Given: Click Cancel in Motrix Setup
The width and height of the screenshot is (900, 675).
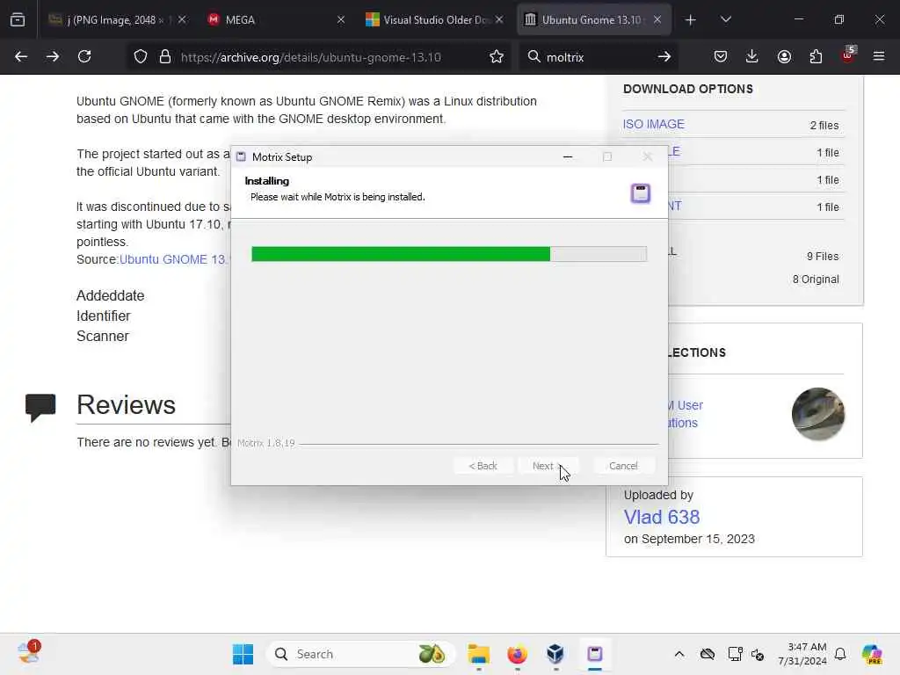Looking at the screenshot, I should (x=623, y=466).
